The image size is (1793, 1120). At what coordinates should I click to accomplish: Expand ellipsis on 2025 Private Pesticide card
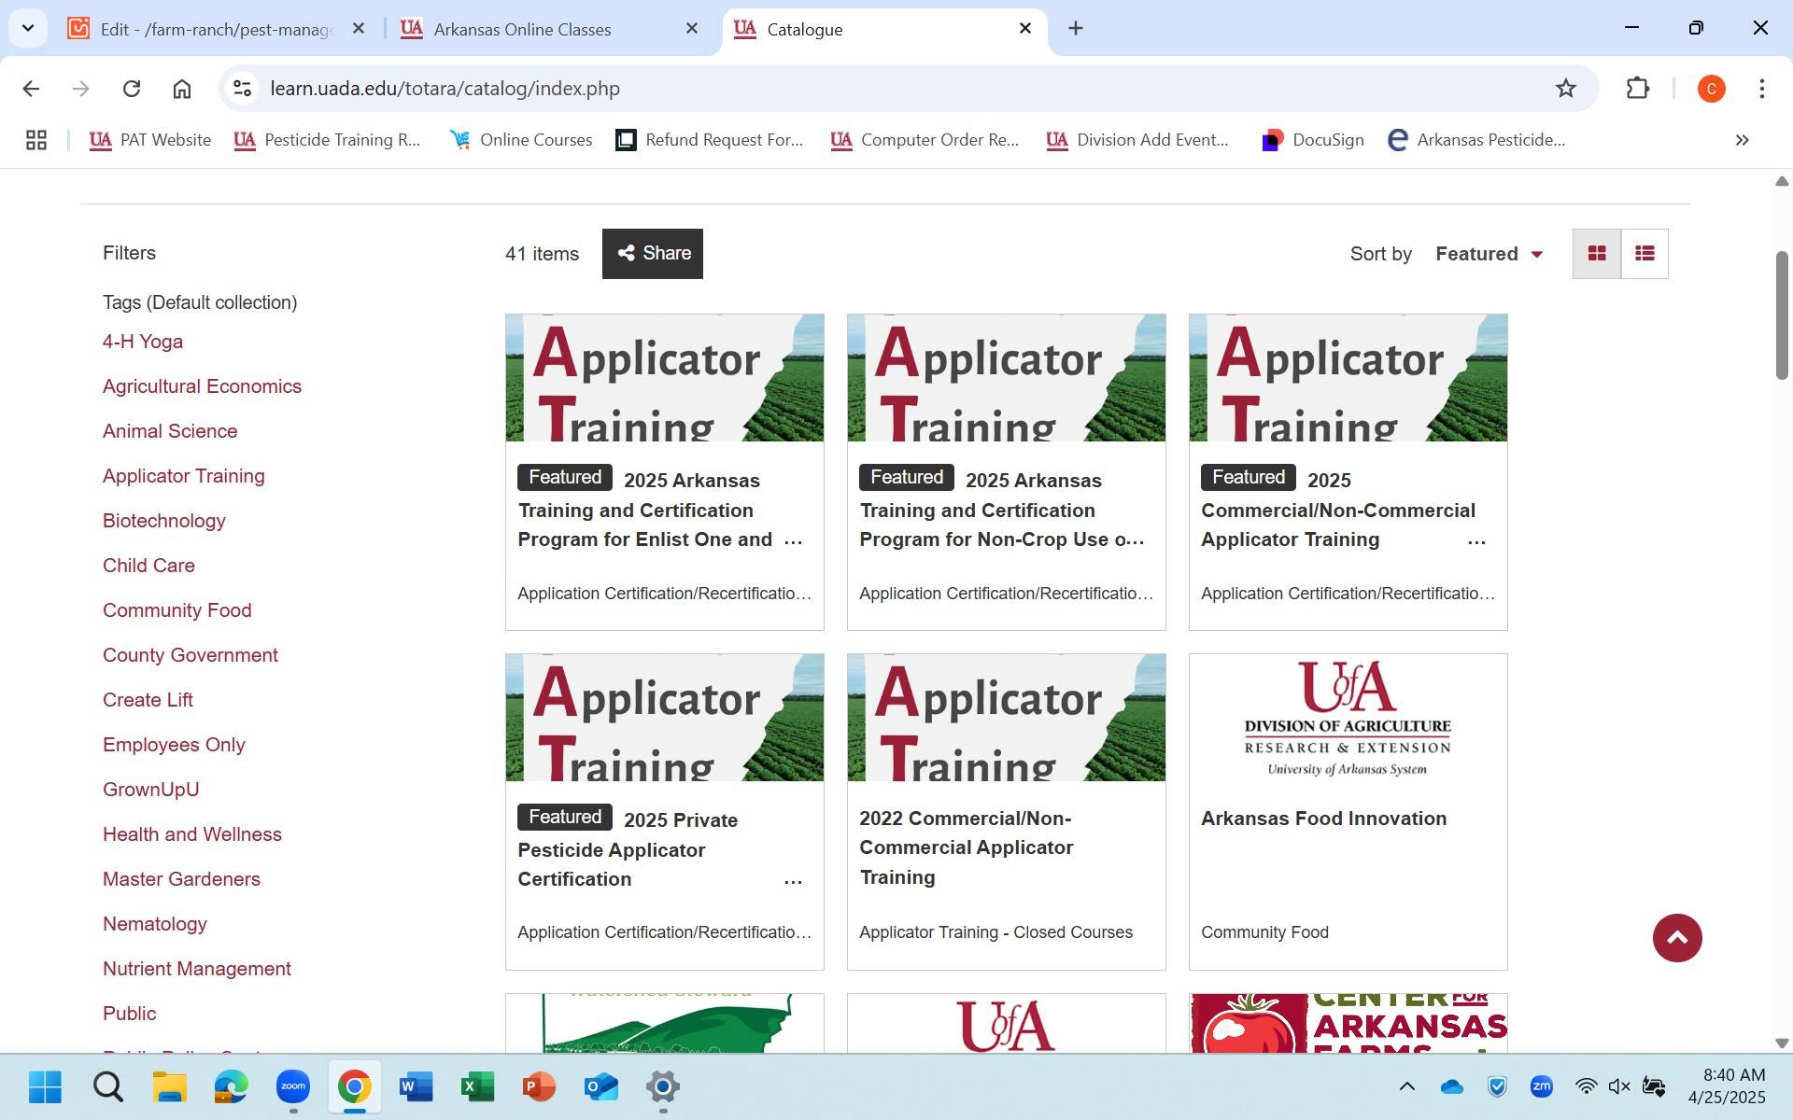[794, 881]
